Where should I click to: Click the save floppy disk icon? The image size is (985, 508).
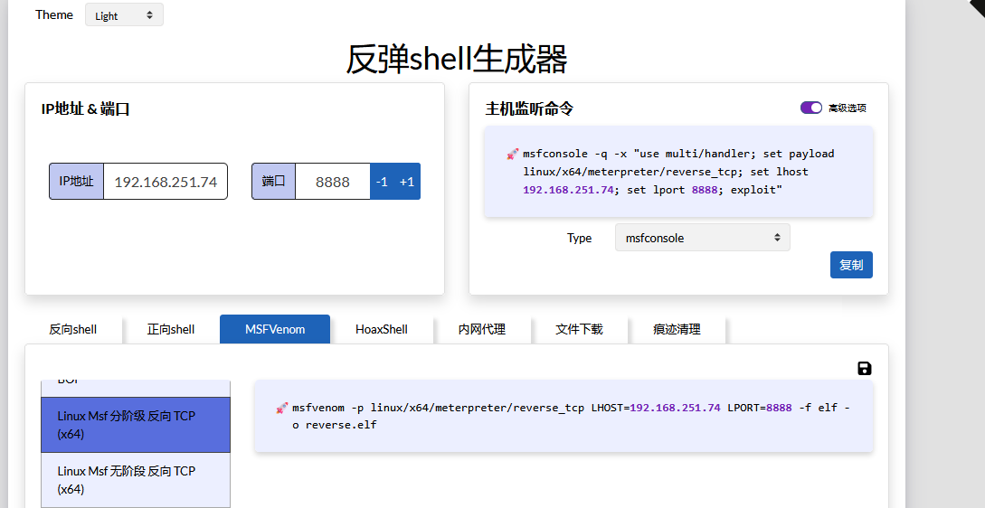865,369
